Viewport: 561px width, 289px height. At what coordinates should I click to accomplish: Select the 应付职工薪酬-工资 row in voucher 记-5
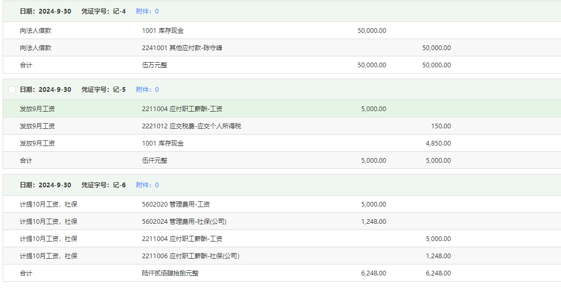(x=282, y=109)
